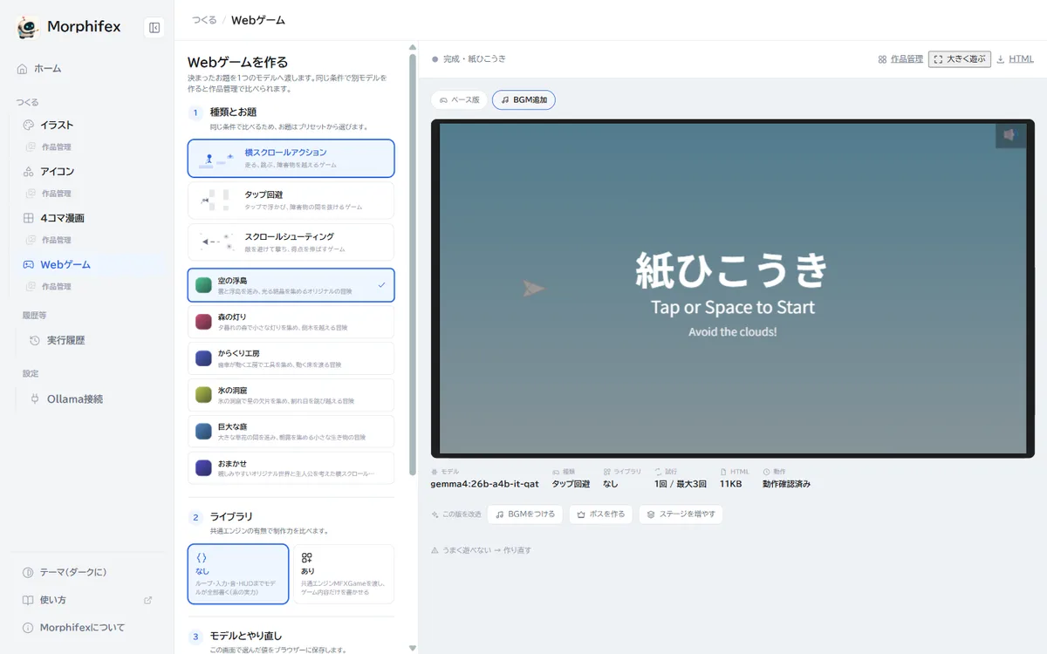Viewport: 1047px width, 654px height.
Task: Open 作品管理 link above preview
Action: (900, 59)
